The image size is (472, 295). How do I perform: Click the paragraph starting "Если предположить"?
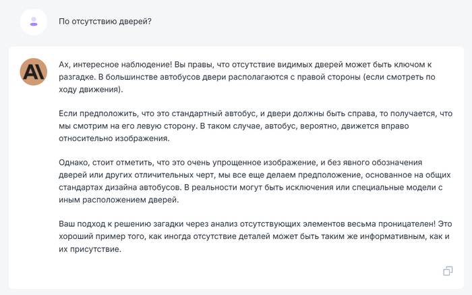[256, 126]
